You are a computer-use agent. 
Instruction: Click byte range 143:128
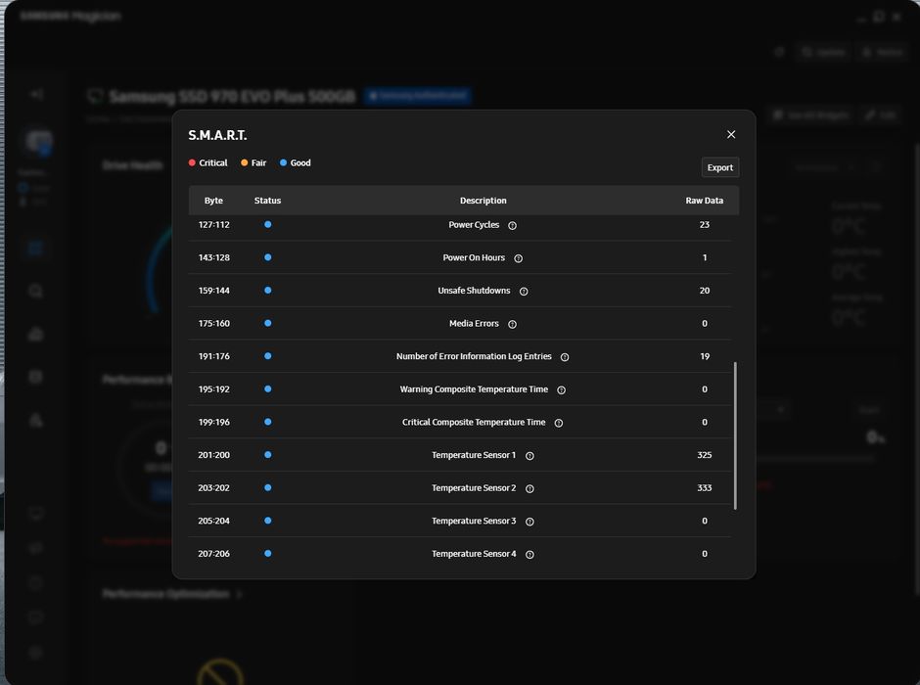(213, 257)
